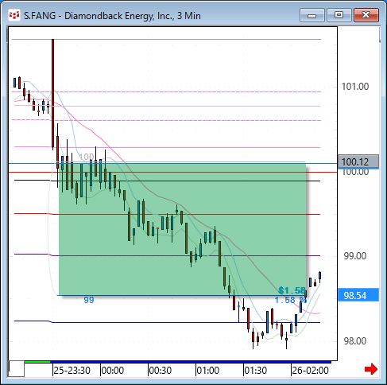Click the 99.00 price axis label

(x=355, y=256)
